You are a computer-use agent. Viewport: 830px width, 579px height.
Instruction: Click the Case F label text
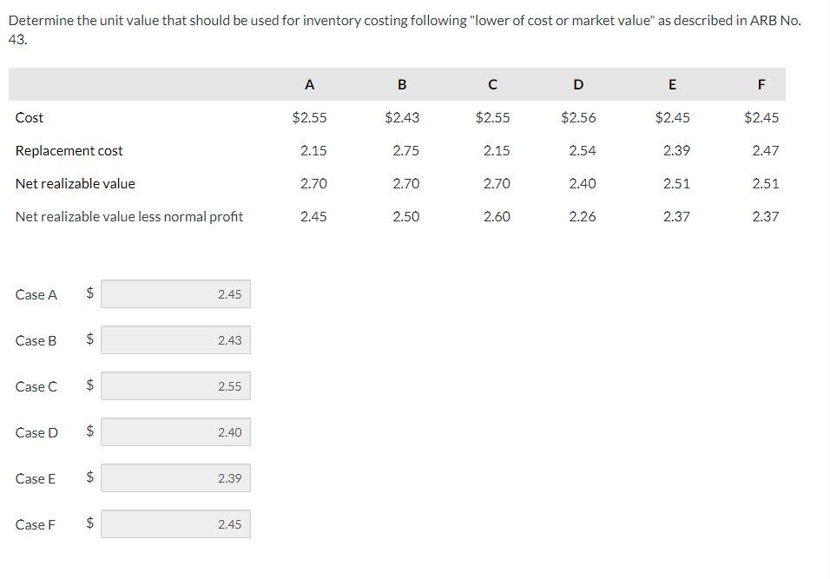pos(36,524)
